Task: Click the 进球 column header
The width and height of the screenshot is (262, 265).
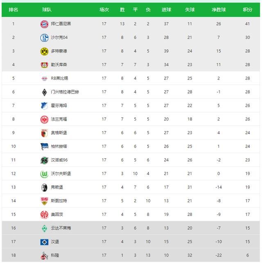Action: click(166, 10)
